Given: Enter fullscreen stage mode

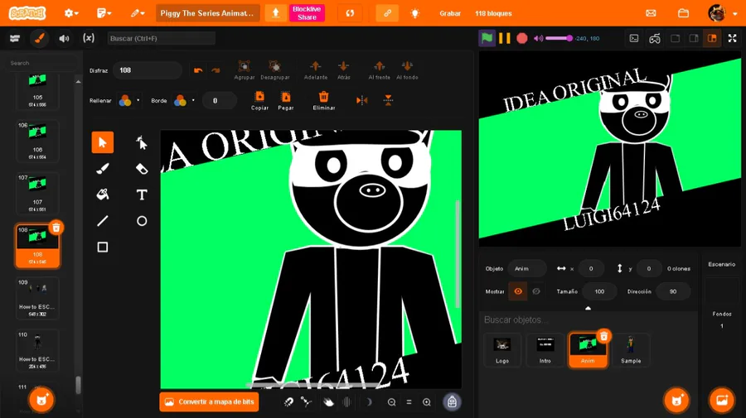Looking at the screenshot, I should (732, 38).
